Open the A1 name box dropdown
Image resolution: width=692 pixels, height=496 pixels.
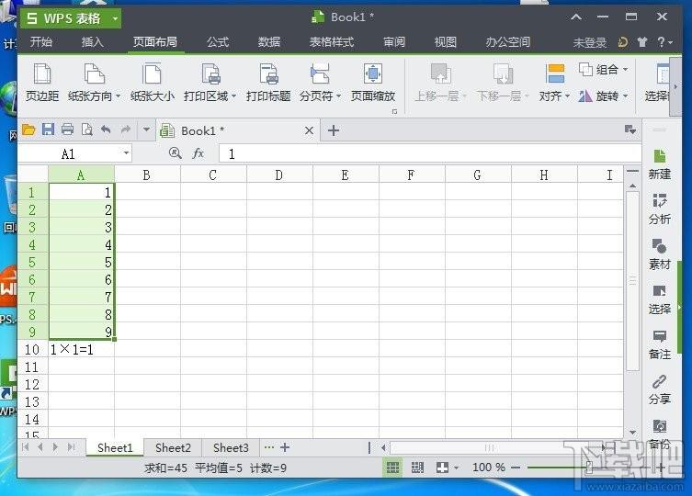(125, 154)
